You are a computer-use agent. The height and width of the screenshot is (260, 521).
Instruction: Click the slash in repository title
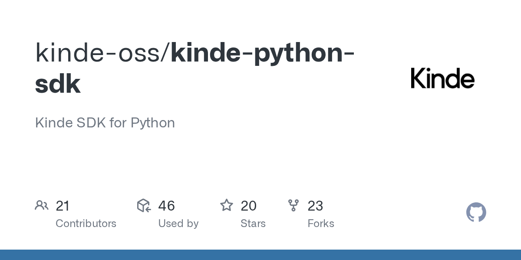(165, 52)
